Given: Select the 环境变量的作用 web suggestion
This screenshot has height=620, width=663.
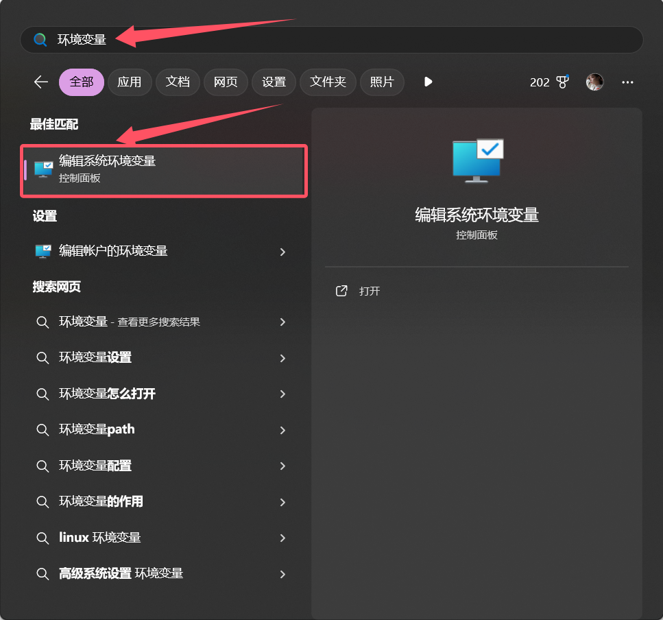Looking at the screenshot, I should click(x=161, y=502).
